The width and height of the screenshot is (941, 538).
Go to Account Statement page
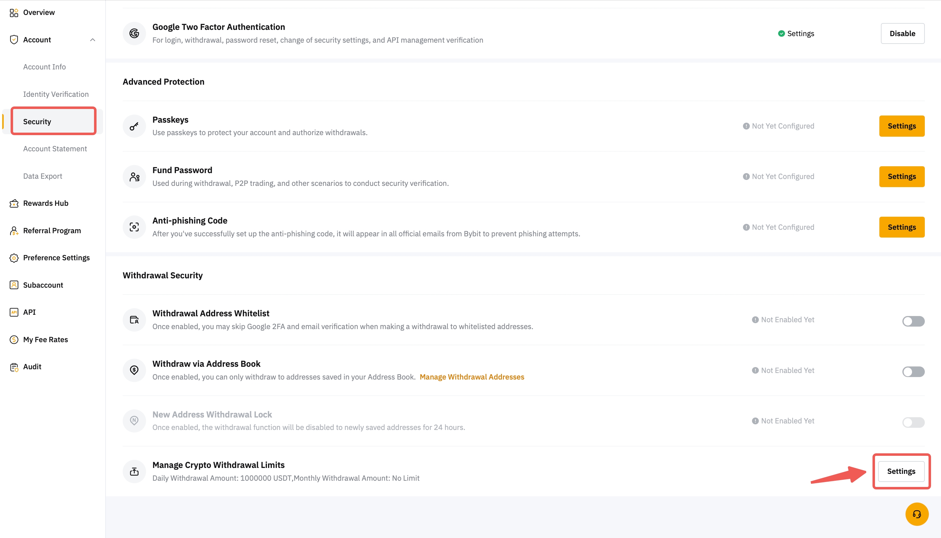[55, 149]
